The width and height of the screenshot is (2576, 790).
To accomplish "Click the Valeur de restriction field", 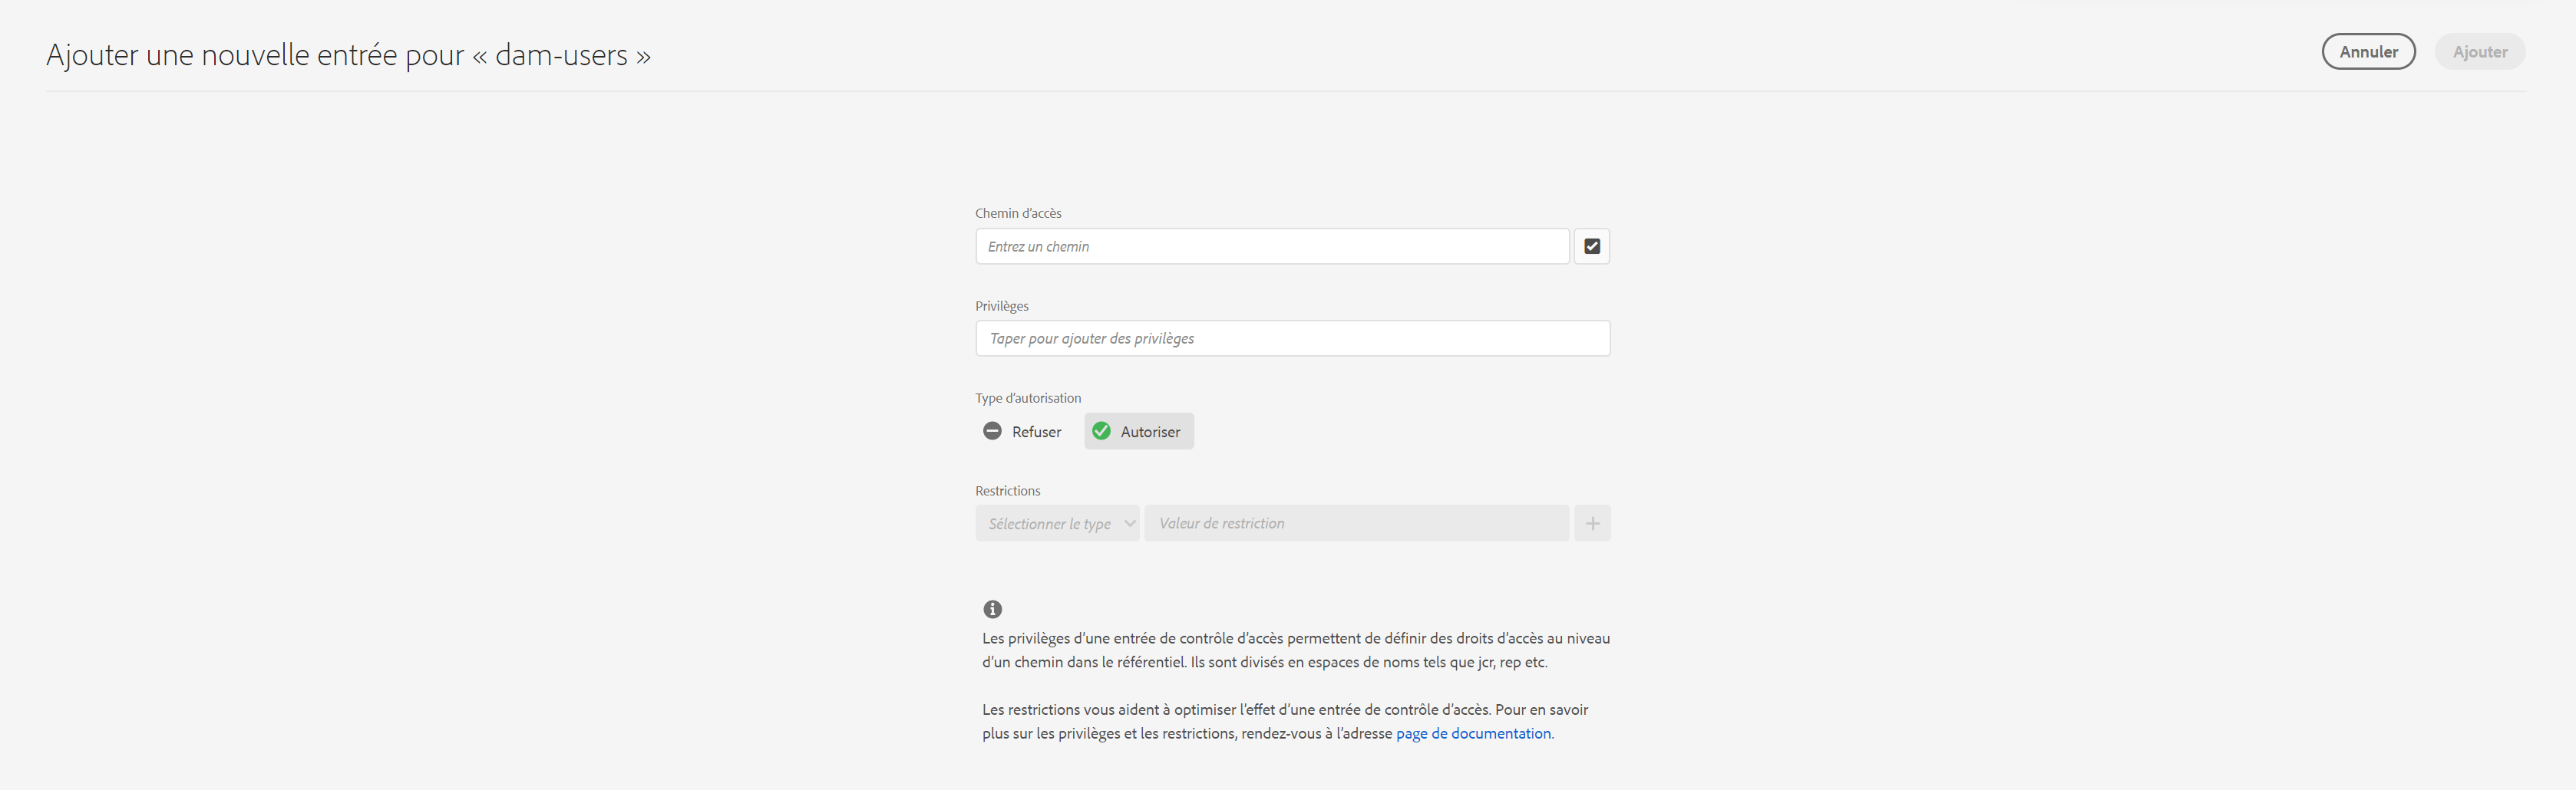I will (1355, 523).
